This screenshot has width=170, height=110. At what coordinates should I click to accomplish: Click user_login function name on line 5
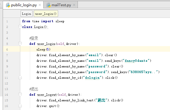click(46, 44)
